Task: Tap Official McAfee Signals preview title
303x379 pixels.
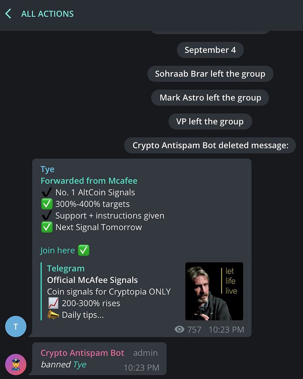Action: pos(92,280)
